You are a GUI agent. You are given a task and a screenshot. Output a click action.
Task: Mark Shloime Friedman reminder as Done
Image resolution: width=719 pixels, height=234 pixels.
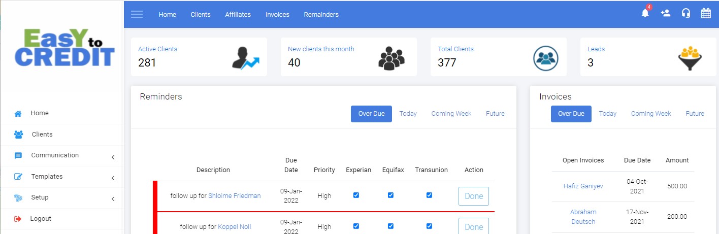(x=473, y=196)
